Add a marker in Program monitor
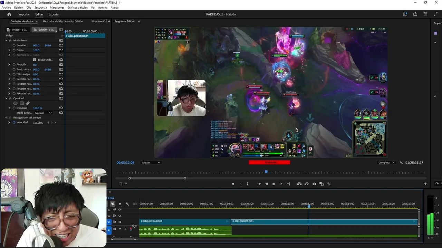The image size is (442, 248). tap(233, 184)
